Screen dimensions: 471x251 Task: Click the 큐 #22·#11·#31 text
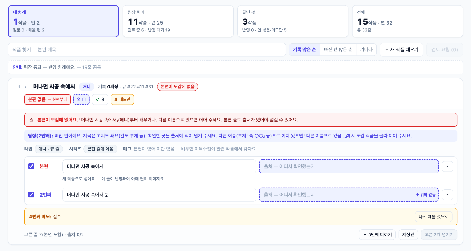pos(137,87)
